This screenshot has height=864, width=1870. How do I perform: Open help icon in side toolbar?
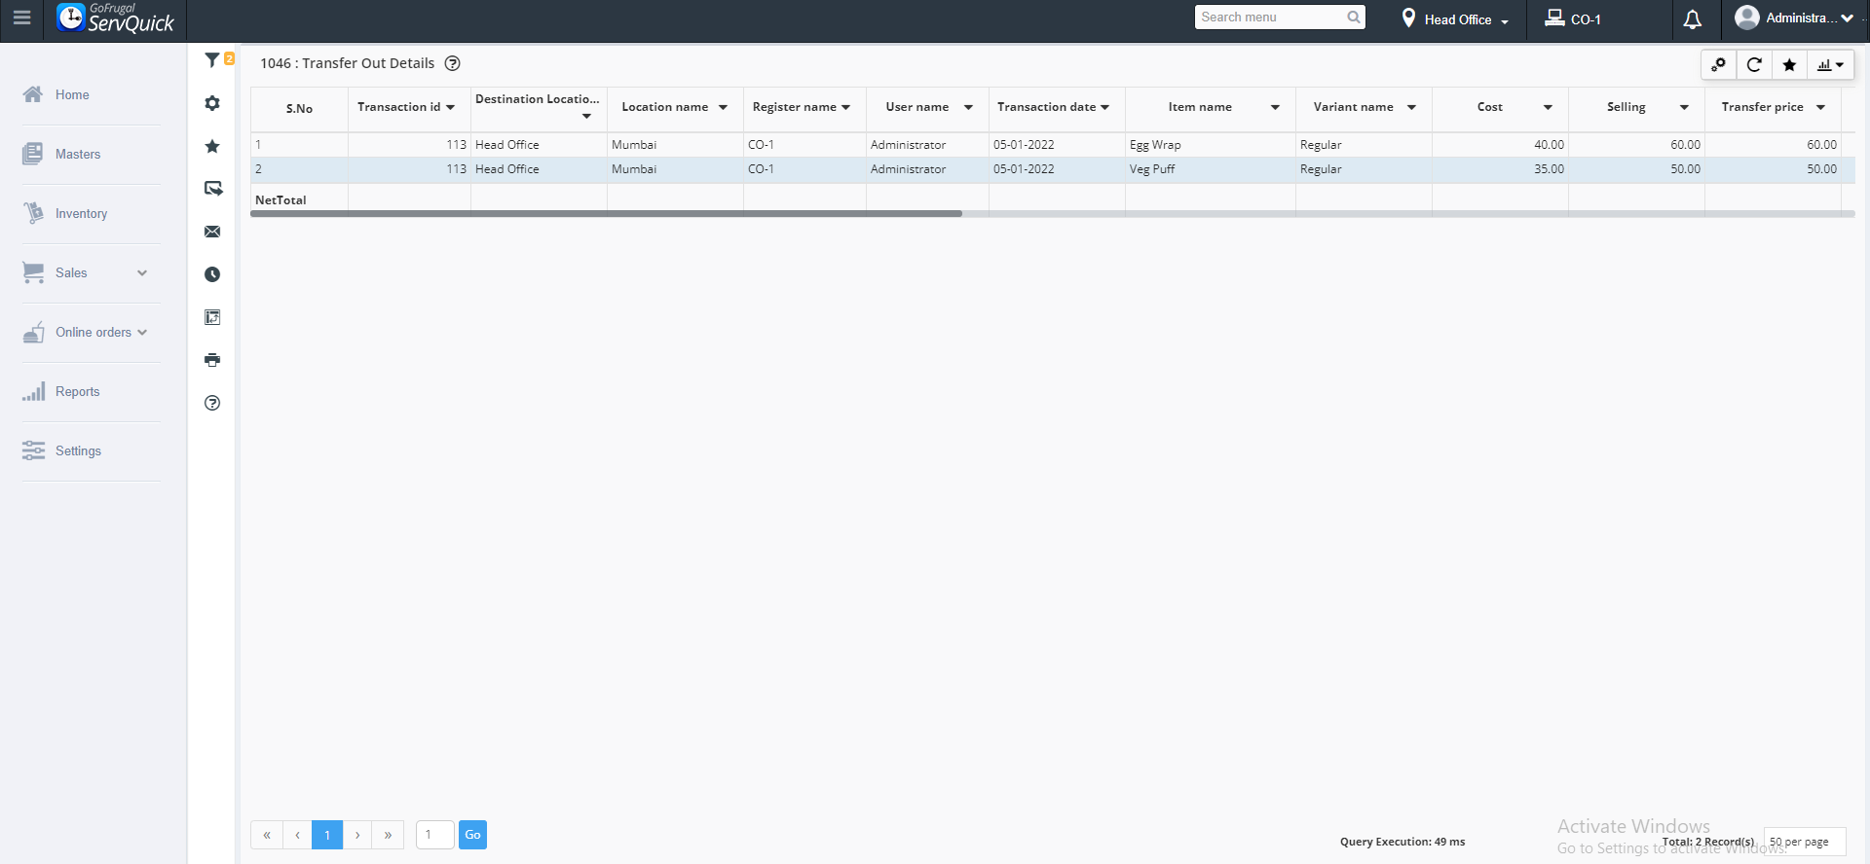pos(212,403)
